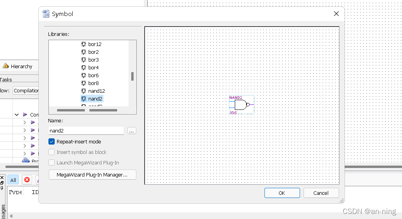Click the NAND2 gate preview symbol
This screenshot has width=402, height=219.
click(x=241, y=105)
